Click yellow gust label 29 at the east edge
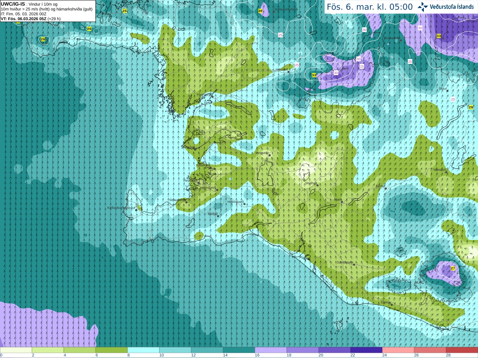478x358 pixels. tap(471, 107)
